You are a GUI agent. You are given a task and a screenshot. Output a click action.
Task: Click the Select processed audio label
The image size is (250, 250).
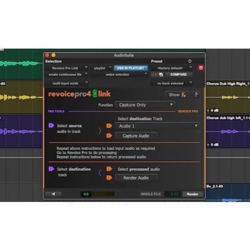tap(139, 169)
